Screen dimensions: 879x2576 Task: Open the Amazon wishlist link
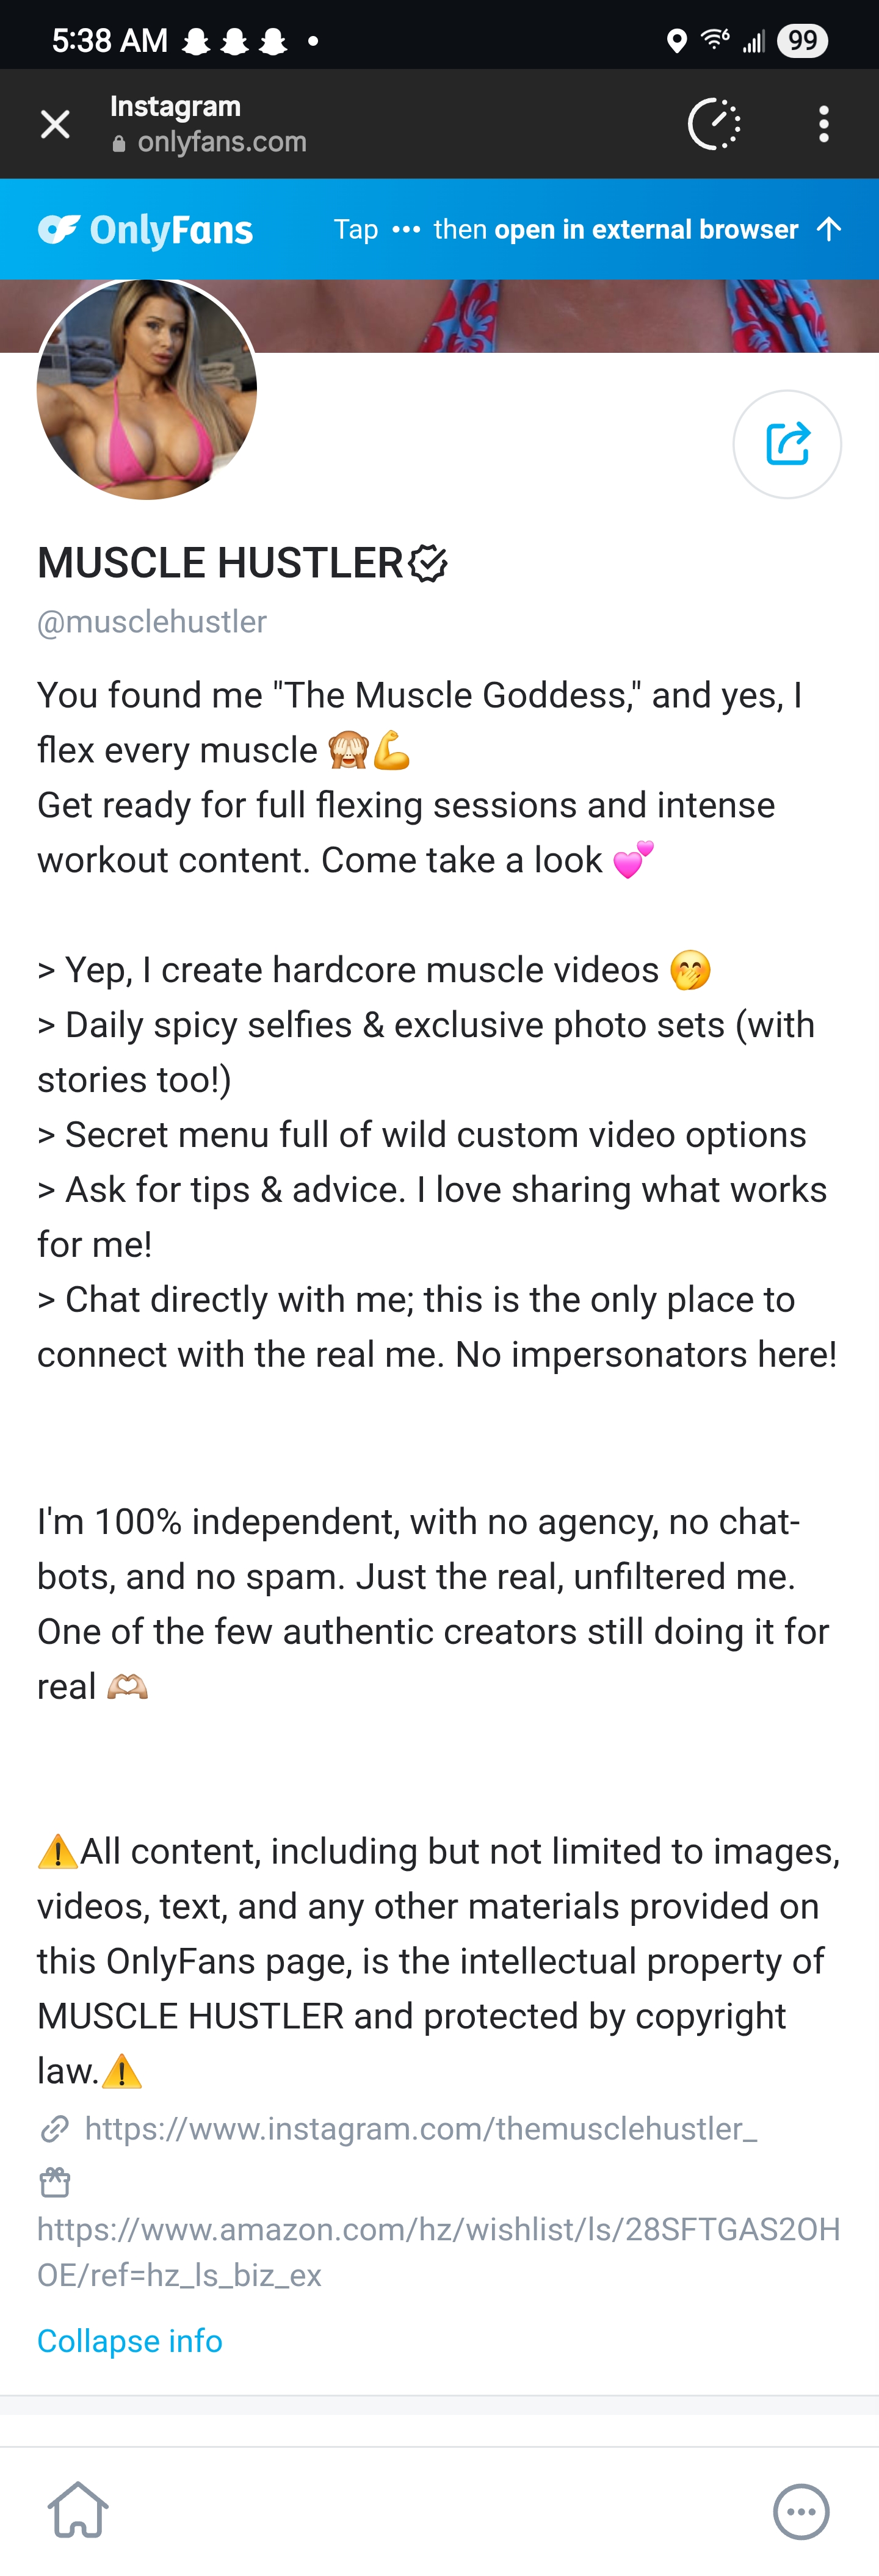click(x=438, y=2252)
